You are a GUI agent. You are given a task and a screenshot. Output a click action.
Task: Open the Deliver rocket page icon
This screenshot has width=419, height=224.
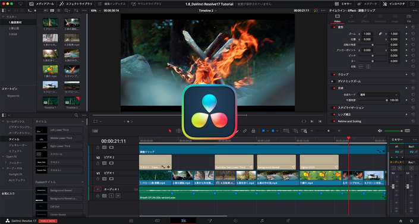[x=288, y=221]
